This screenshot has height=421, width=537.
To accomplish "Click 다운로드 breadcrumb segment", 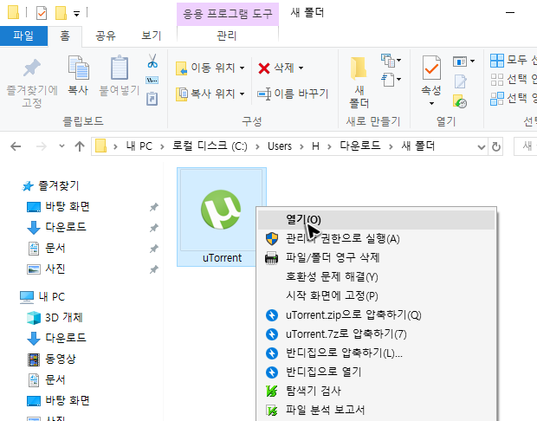I will pyautogui.click(x=360, y=146).
